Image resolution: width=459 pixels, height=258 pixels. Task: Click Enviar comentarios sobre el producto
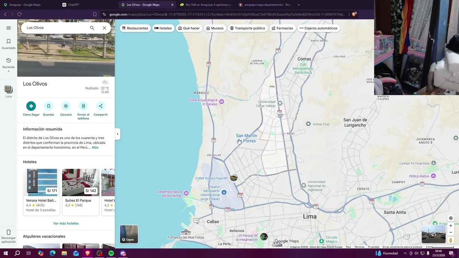[402, 247]
